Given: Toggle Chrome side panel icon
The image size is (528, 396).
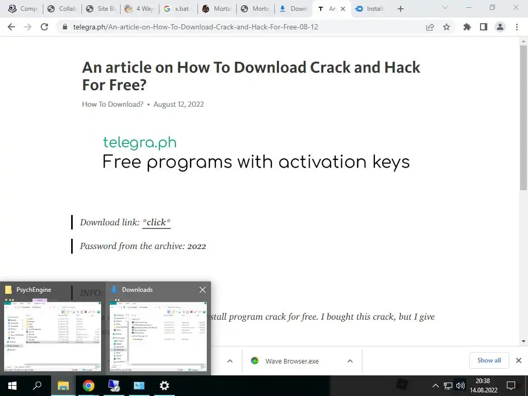Looking at the screenshot, I should click(484, 27).
